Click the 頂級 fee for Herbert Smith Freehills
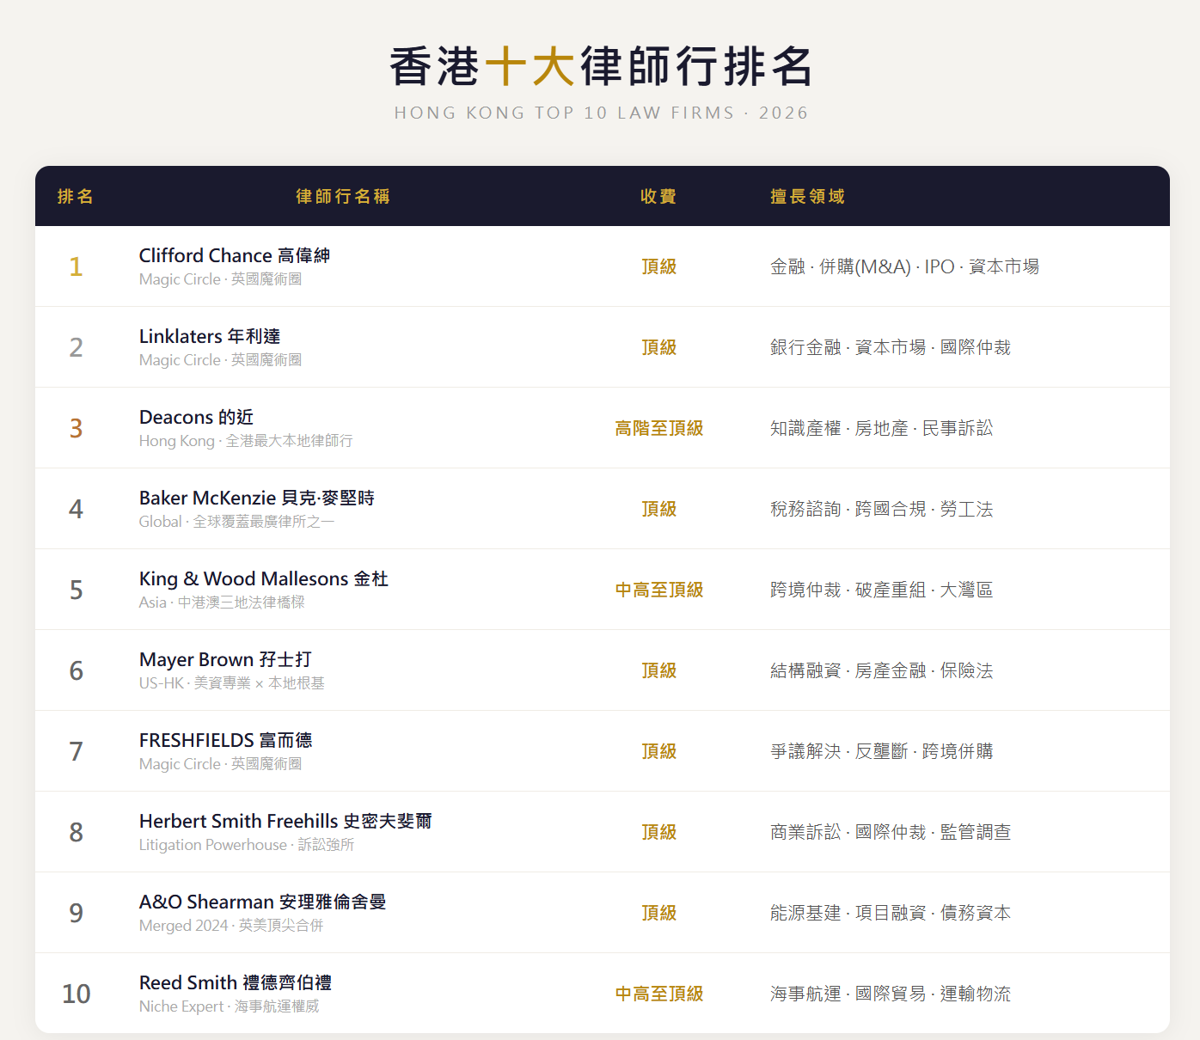The width and height of the screenshot is (1200, 1040). pyautogui.click(x=659, y=832)
